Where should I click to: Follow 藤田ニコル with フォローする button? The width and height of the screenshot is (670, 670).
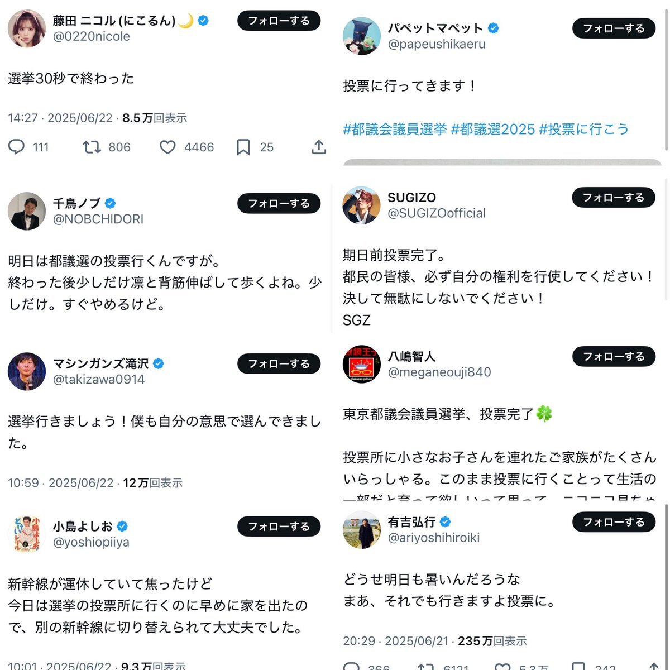point(279,21)
